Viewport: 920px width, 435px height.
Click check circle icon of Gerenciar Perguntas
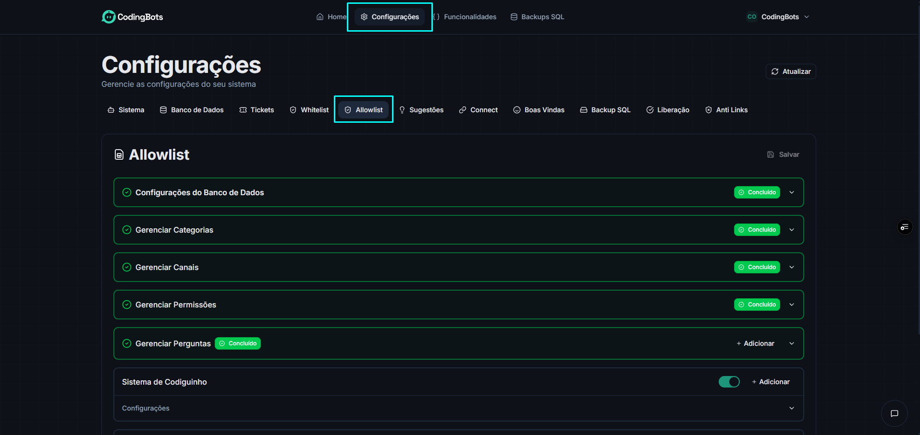click(x=127, y=343)
